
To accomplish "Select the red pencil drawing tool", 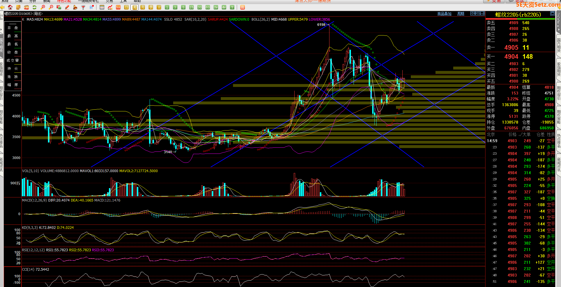I will click(67, 7).
